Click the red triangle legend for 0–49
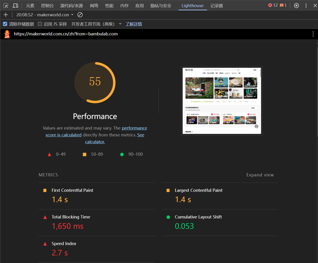Screen dimensions: 318x263 tap(49, 155)
